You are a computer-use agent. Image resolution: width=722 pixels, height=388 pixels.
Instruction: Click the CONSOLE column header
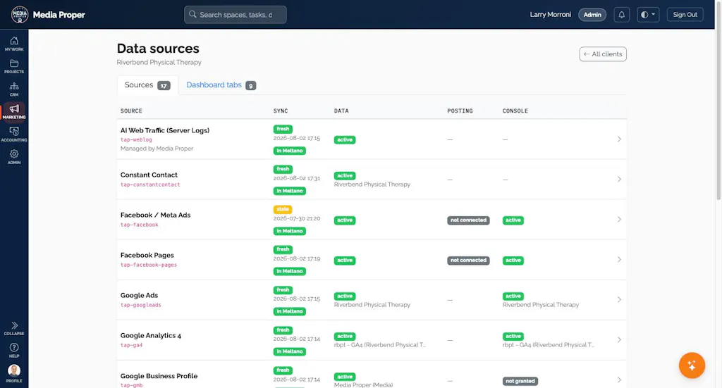pyautogui.click(x=515, y=111)
